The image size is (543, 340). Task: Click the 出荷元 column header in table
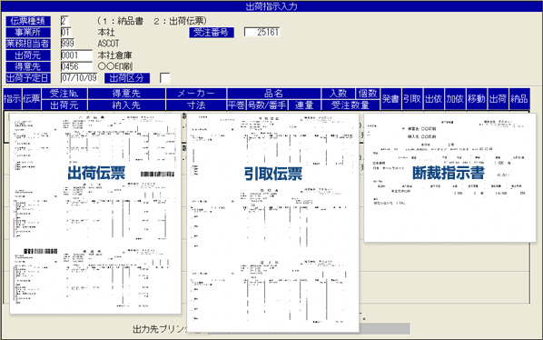point(64,105)
